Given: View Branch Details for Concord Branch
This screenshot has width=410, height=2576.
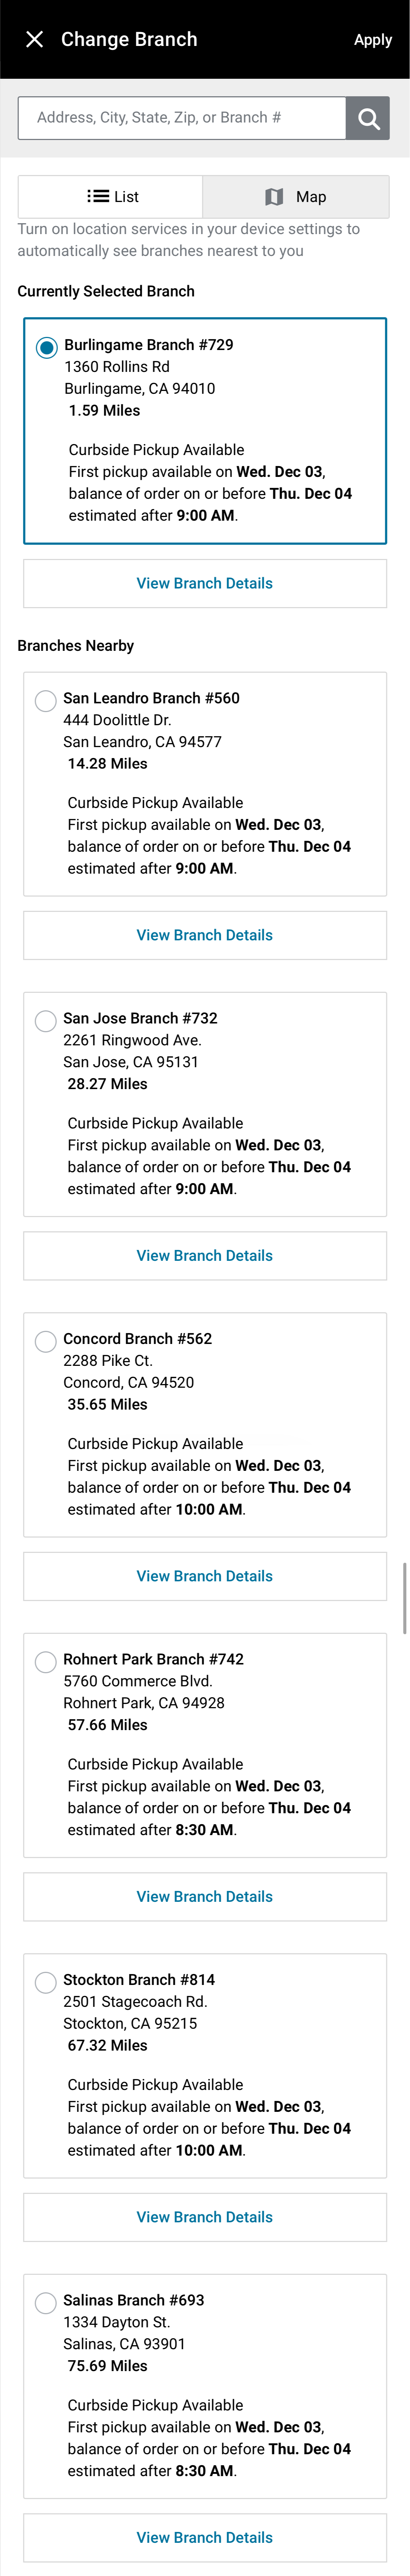Looking at the screenshot, I should point(204,1575).
